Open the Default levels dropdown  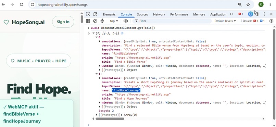(225, 21)
